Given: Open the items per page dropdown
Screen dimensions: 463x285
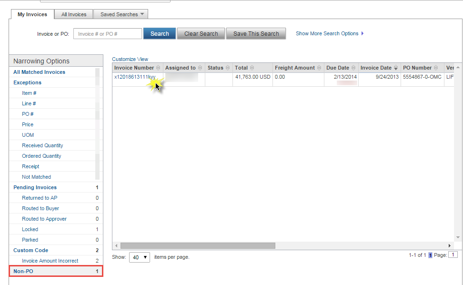Looking at the screenshot, I should [x=139, y=257].
